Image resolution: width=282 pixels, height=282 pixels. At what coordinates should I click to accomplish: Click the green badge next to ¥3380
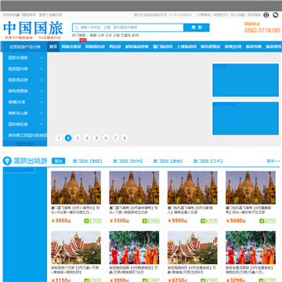[x=151, y=221]
